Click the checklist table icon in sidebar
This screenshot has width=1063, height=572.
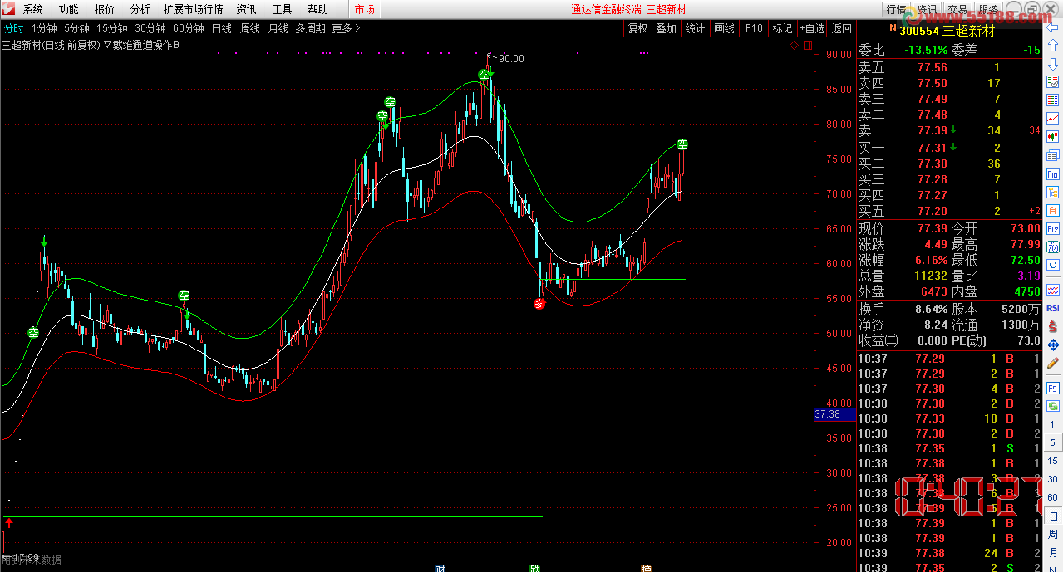[1053, 81]
